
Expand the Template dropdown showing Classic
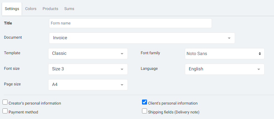point(88,54)
